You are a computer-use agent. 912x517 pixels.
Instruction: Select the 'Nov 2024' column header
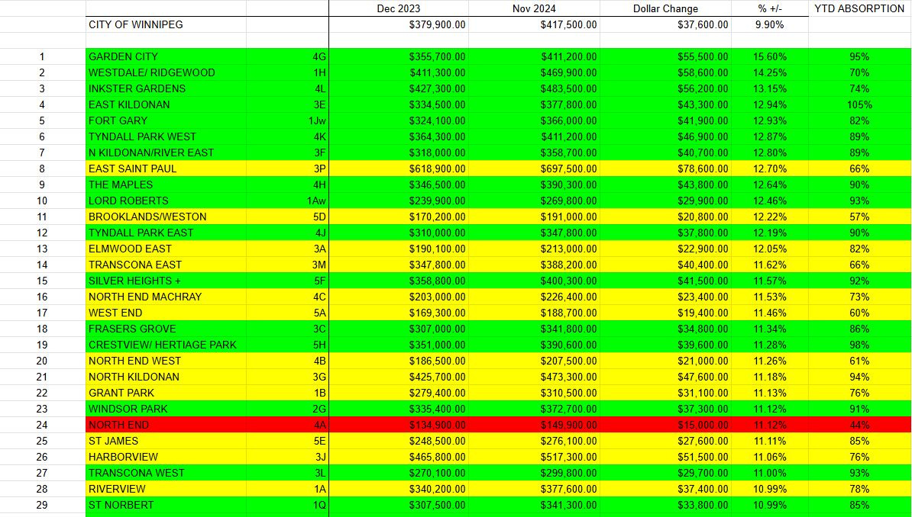(x=534, y=8)
